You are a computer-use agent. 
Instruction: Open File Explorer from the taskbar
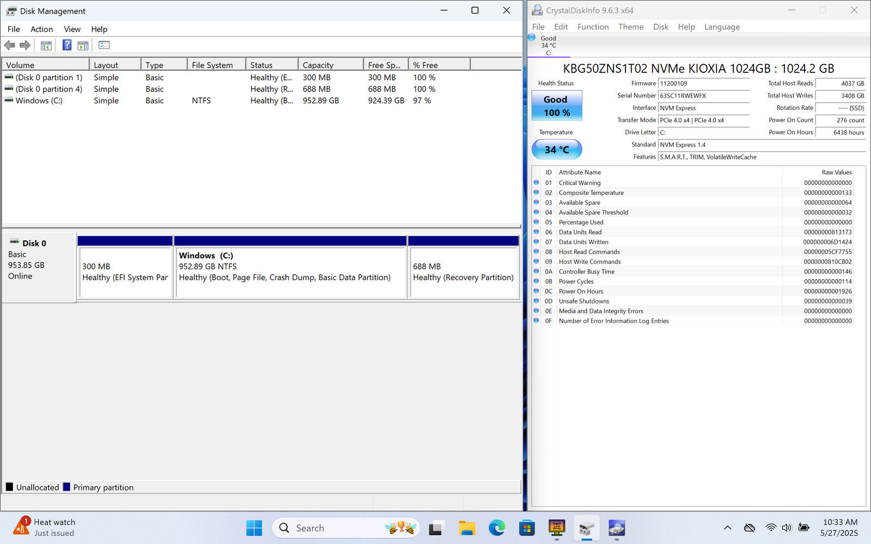tap(467, 528)
